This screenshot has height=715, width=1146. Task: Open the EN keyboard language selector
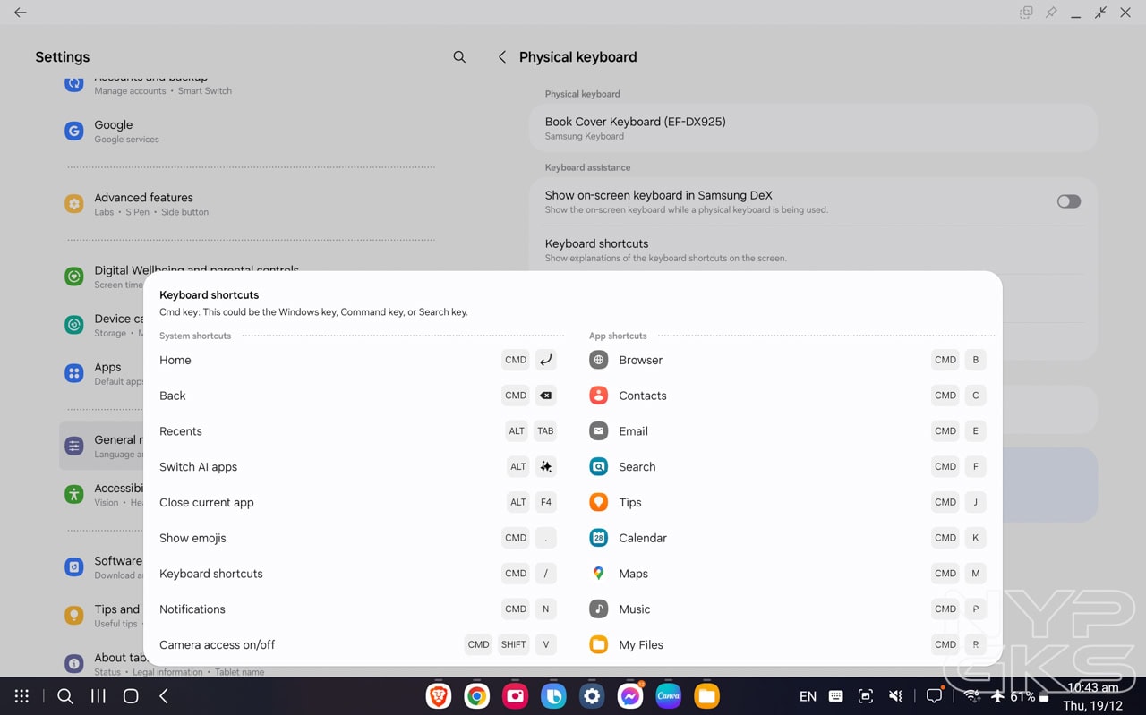[x=808, y=695]
